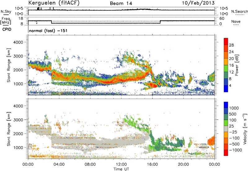Click the gray -25 to 25 velocity swatch
Viewport: 248px width, 171px height.
pos(226,129)
